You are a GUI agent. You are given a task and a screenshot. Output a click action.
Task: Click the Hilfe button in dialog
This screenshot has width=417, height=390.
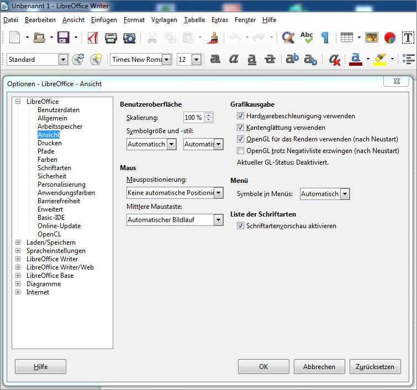tap(40, 367)
